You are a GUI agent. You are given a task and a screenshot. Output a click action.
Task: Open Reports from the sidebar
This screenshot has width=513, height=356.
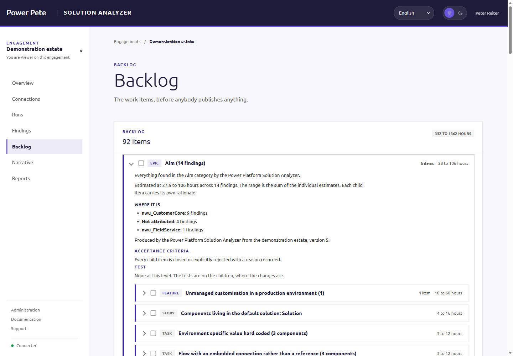(x=44, y=178)
